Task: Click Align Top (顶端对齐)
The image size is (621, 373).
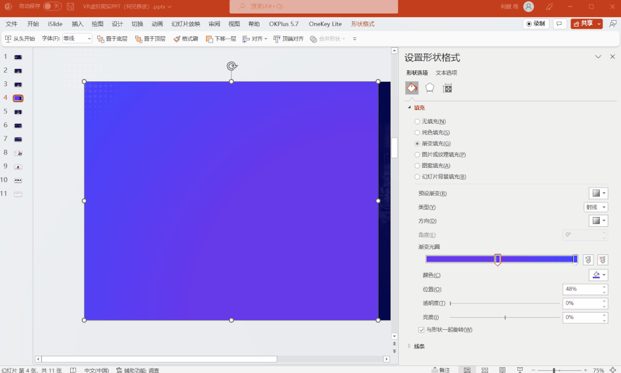Action: (288, 39)
